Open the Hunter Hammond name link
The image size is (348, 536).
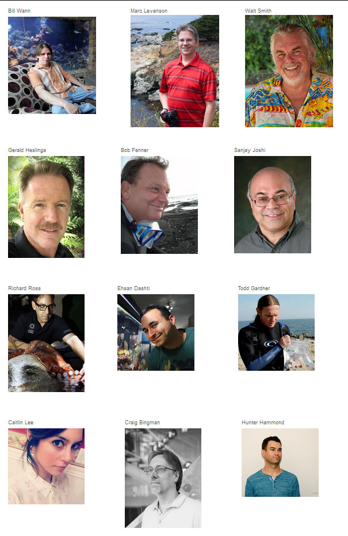(x=263, y=423)
